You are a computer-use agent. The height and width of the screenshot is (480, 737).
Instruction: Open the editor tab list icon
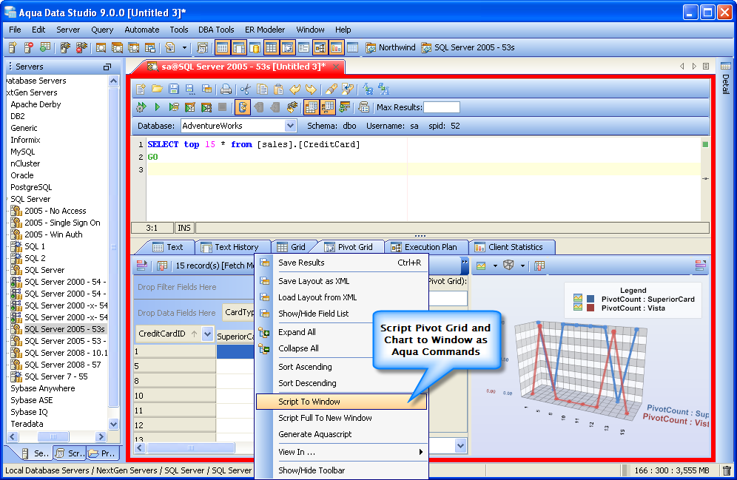tap(706, 67)
